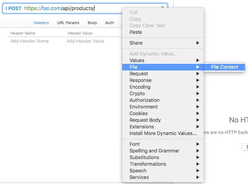Open the Auth tab
248x184 pixels.
(110, 23)
